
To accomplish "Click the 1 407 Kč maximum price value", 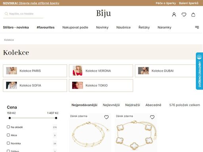I will (53, 113).
